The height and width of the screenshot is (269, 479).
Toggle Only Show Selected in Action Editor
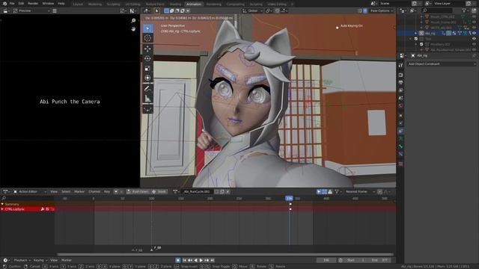click(x=319, y=191)
